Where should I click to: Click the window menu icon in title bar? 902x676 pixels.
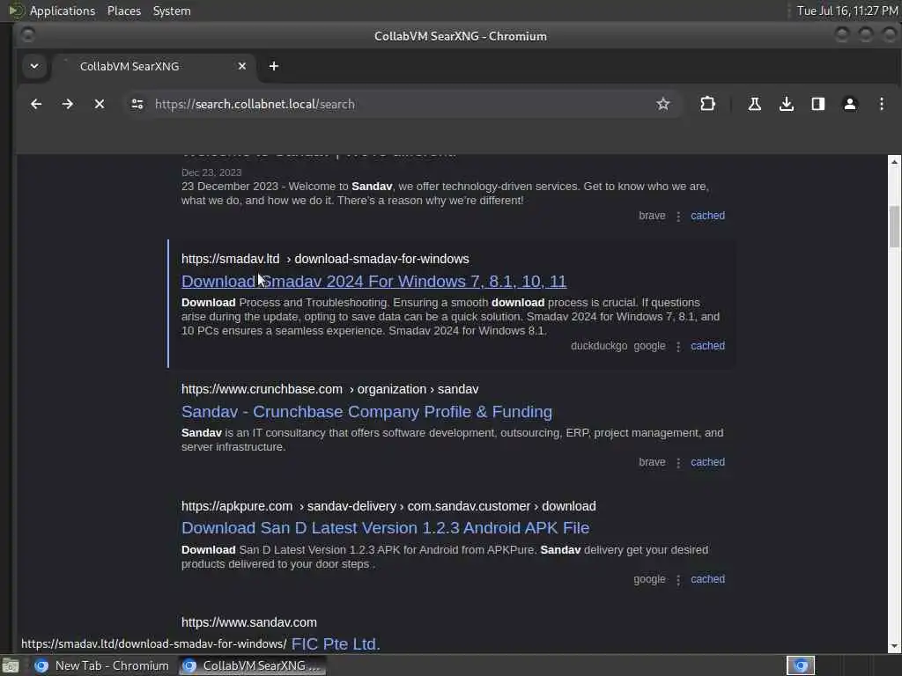(x=27, y=35)
